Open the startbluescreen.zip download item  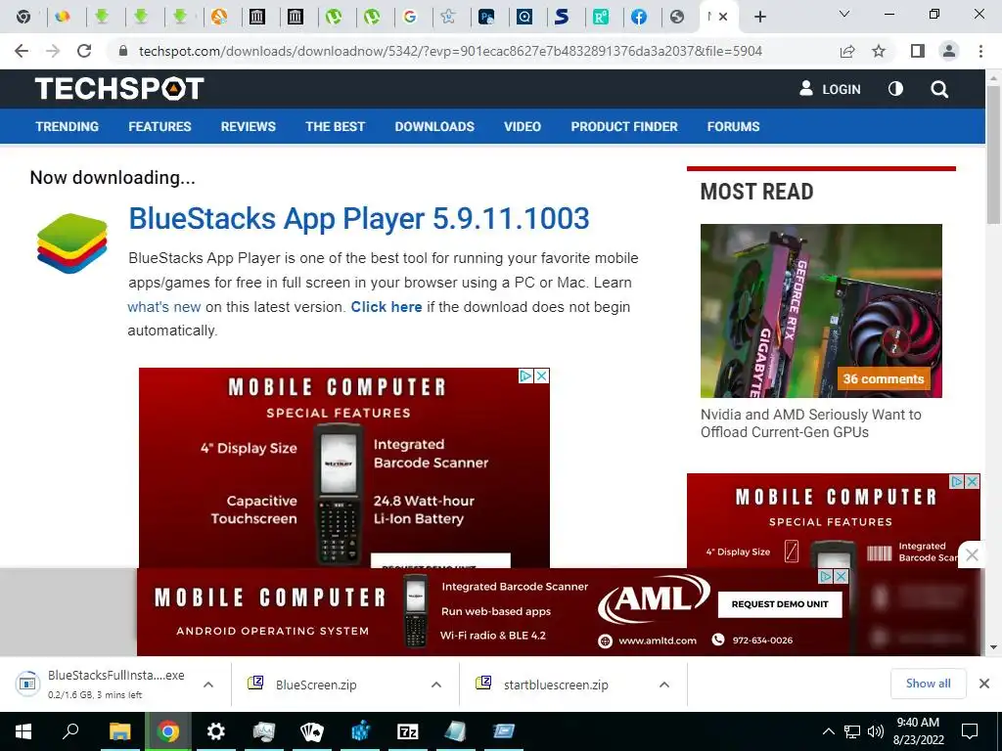click(x=556, y=685)
